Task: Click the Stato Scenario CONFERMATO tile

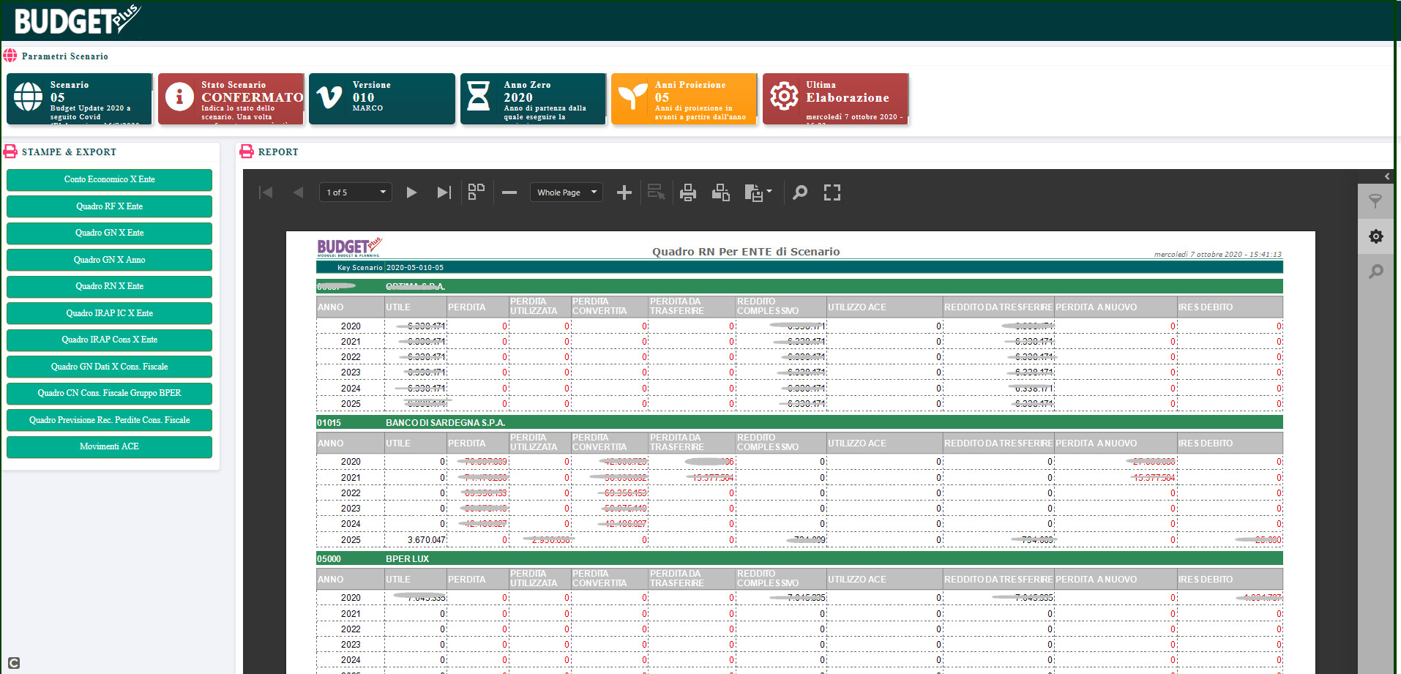Action: 231,99
